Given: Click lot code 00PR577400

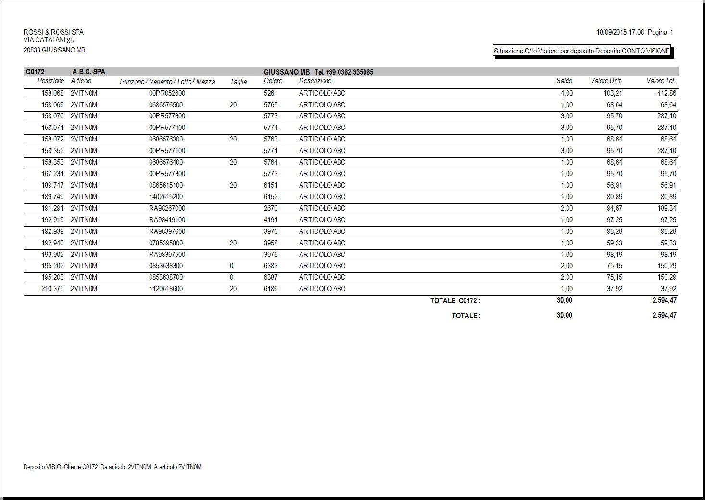Looking at the screenshot, I should coord(167,128).
